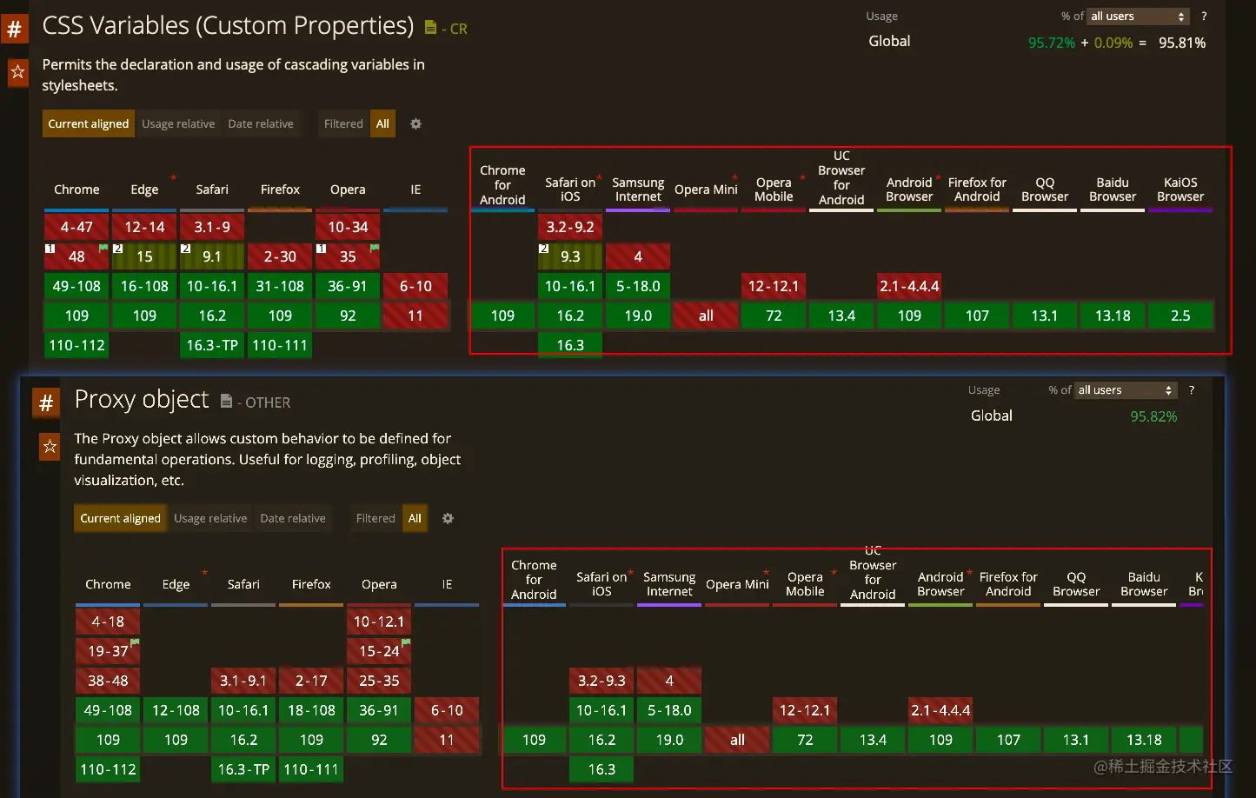Click Edge version 12-14 cell

pos(144,227)
